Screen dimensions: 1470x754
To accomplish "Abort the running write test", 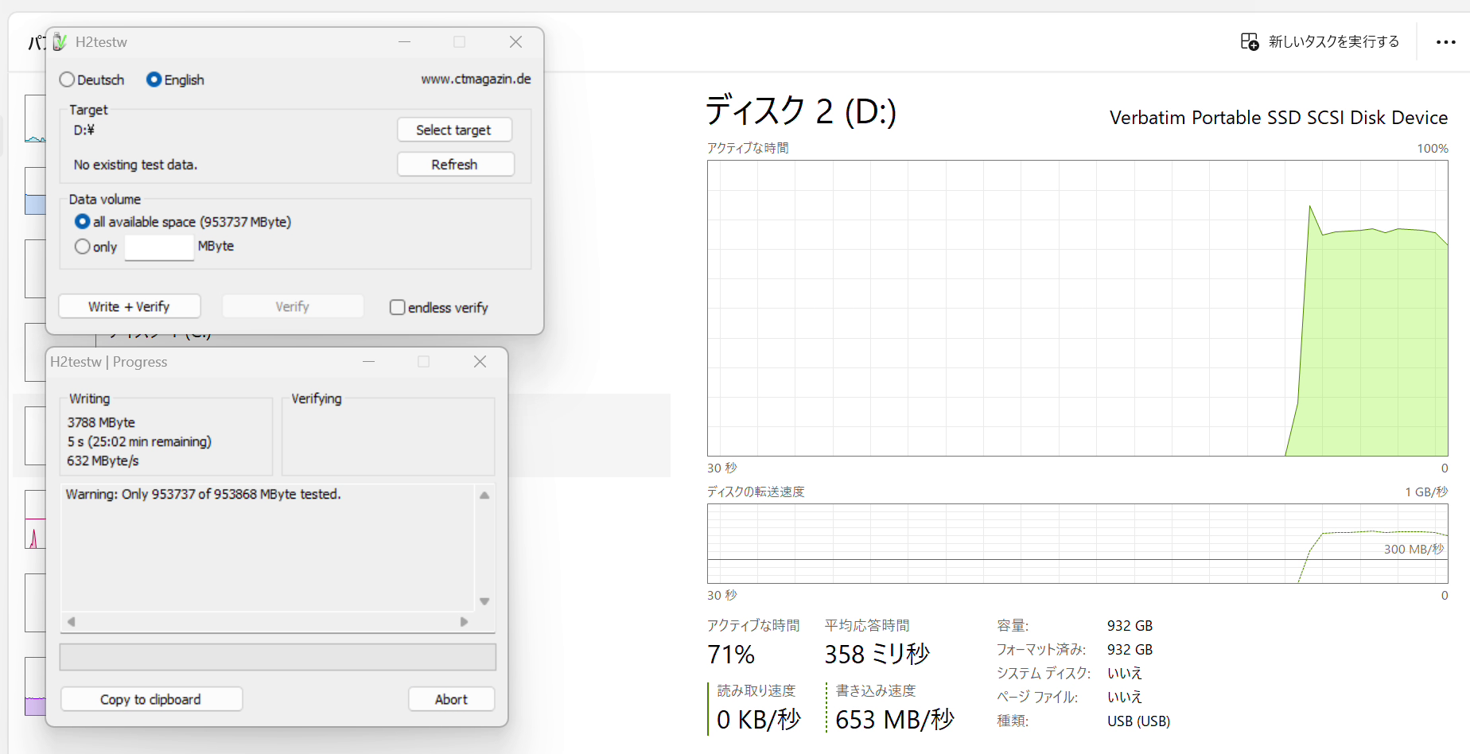I will (451, 699).
